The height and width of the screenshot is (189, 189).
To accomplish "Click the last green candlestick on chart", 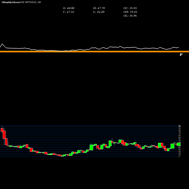I will [x=178, y=144].
